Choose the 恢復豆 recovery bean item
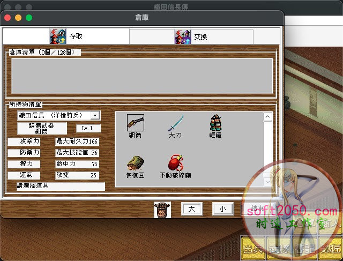343x261 pixels. coord(135,162)
